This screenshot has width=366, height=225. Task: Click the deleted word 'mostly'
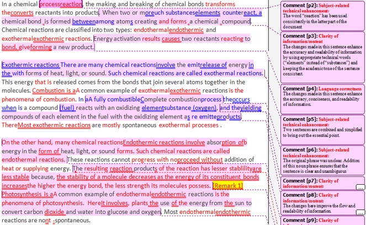pos(112,125)
